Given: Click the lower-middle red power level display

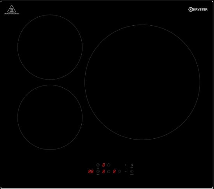Looking at the screenshot, I should (x=103, y=171).
